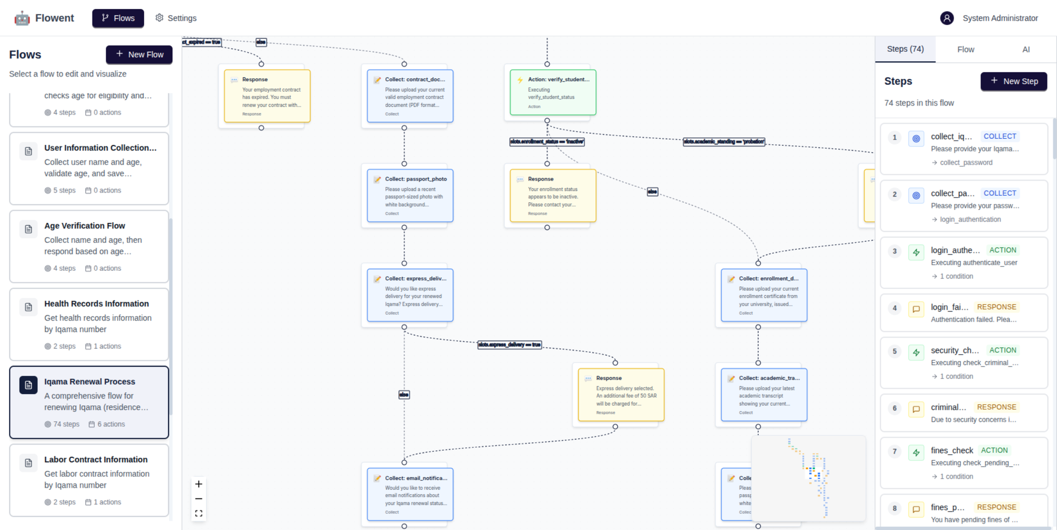Click the minimap overview on canvas

pyautogui.click(x=808, y=478)
